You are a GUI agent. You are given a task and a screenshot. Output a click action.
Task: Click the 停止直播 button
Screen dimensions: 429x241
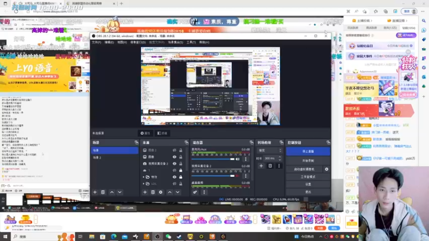tap(308, 152)
